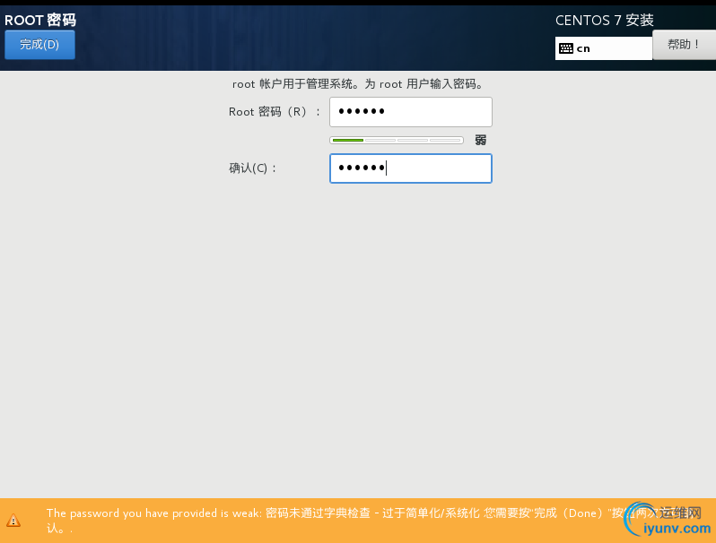Click the CENTOS 7 安装 heading
716x543 pixels.
click(x=604, y=20)
